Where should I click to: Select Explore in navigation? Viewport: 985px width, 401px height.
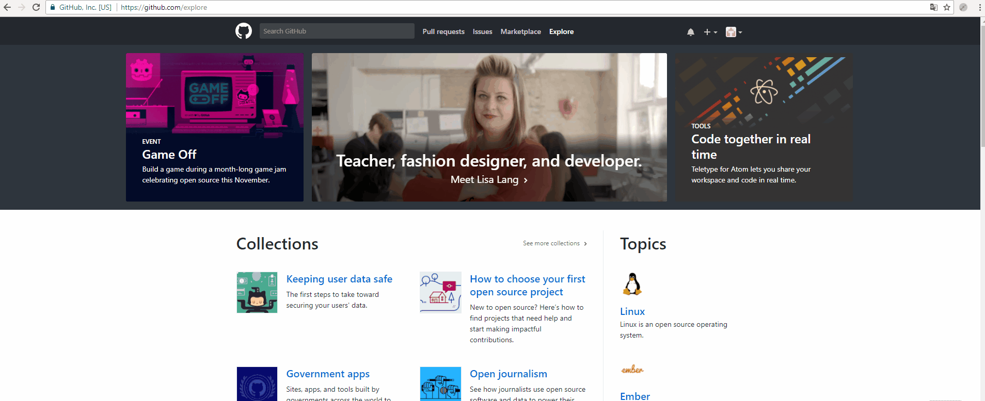coord(561,31)
